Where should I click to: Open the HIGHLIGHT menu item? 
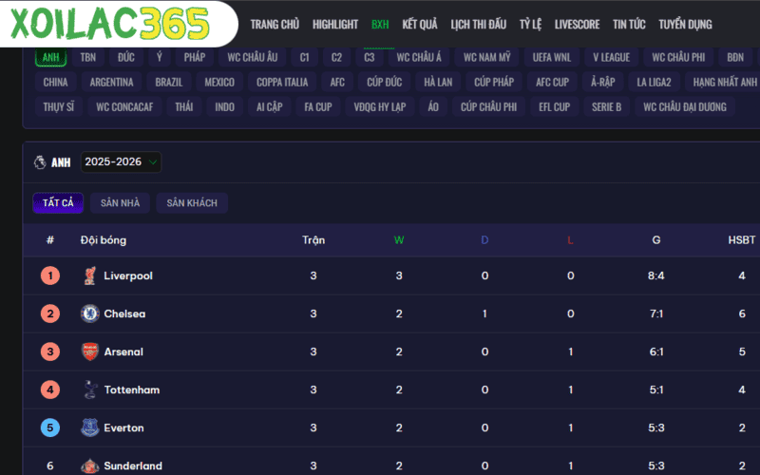tap(335, 25)
